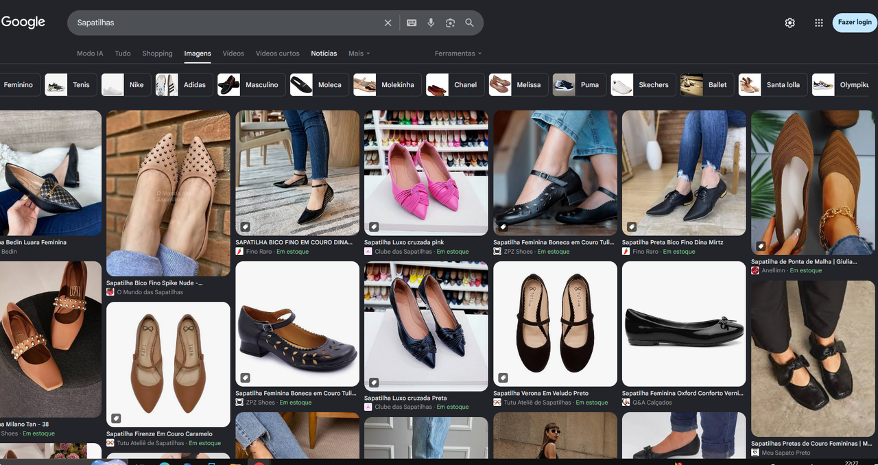Viewport: 878px width, 465px height.
Task: Click inside the Sapatilhas search field
Action: tap(226, 23)
